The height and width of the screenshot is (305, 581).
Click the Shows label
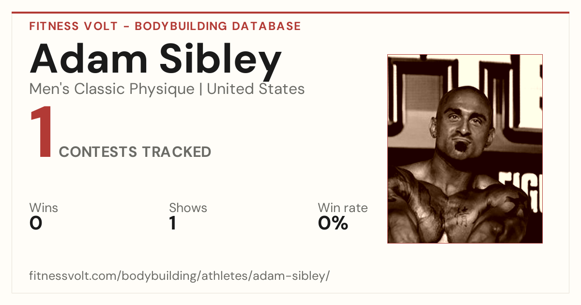pyautogui.click(x=188, y=208)
